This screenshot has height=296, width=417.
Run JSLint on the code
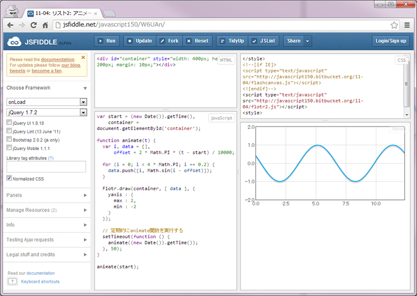264,41
